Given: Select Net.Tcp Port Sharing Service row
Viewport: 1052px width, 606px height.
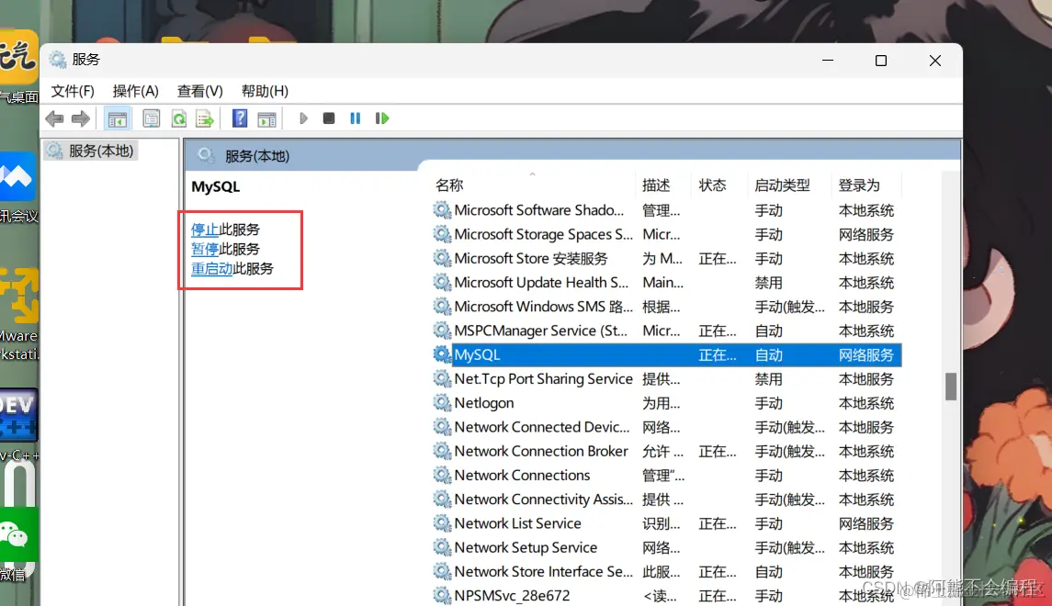Looking at the screenshot, I should pyautogui.click(x=666, y=378).
